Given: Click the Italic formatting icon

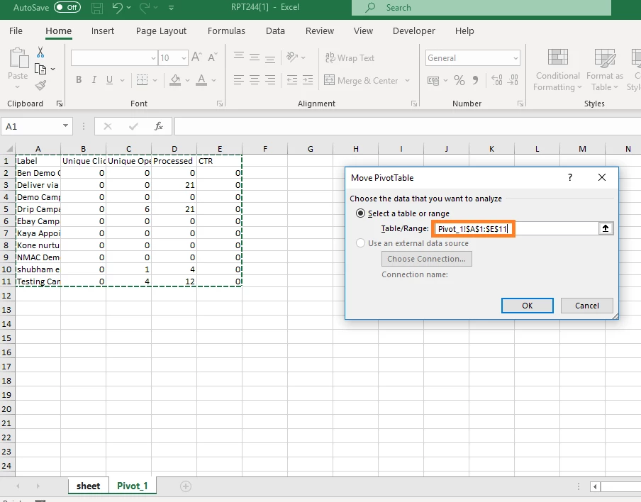Looking at the screenshot, I should click(x=94, y=79).
